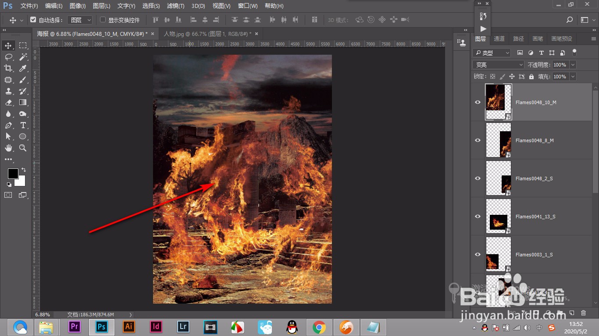
Task: Reset default foreground/background colors icon
Action: pos(9,185)
